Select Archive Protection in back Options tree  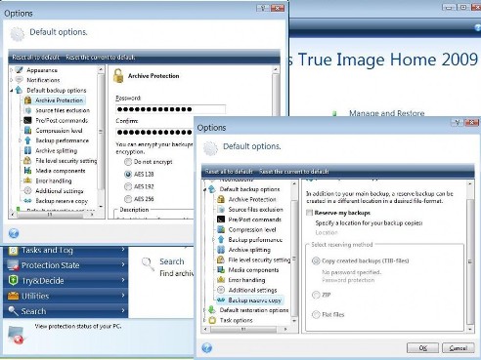[59, 100]
